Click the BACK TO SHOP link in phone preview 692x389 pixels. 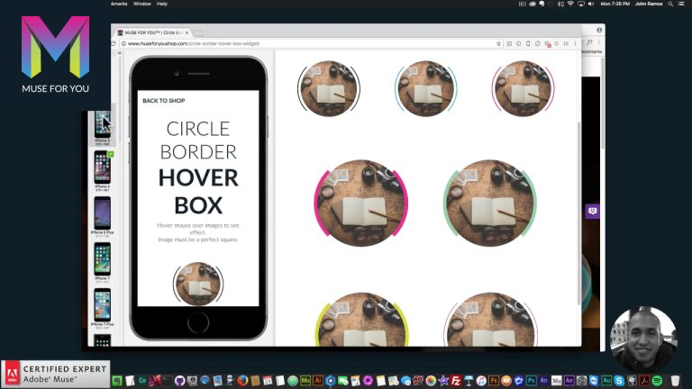pyautogui.click(x=164, y=101)
